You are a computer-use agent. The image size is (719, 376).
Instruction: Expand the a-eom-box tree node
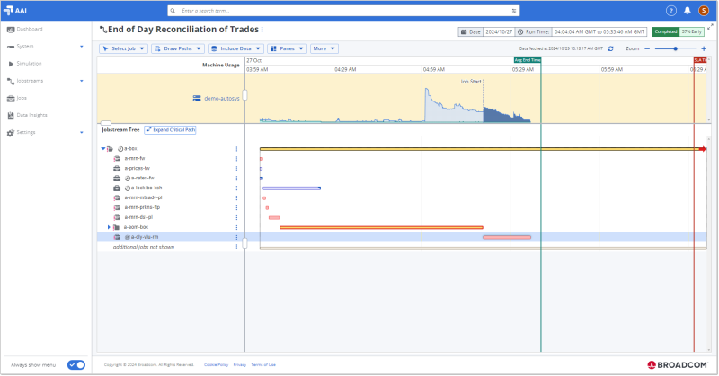click(x=109, y=227)
